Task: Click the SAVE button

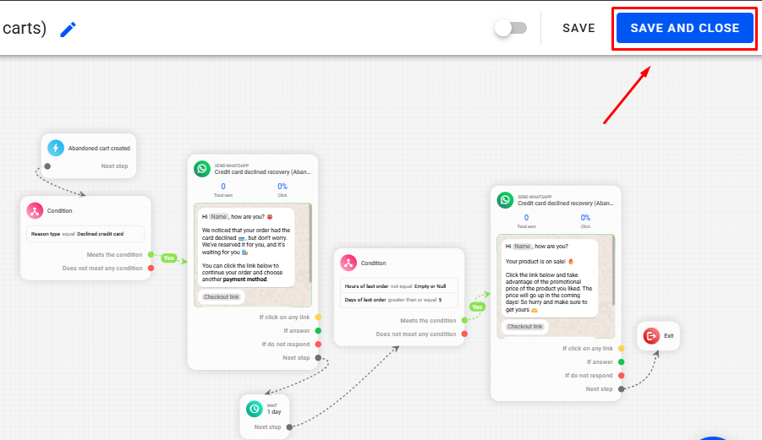Action: (578, 28)
